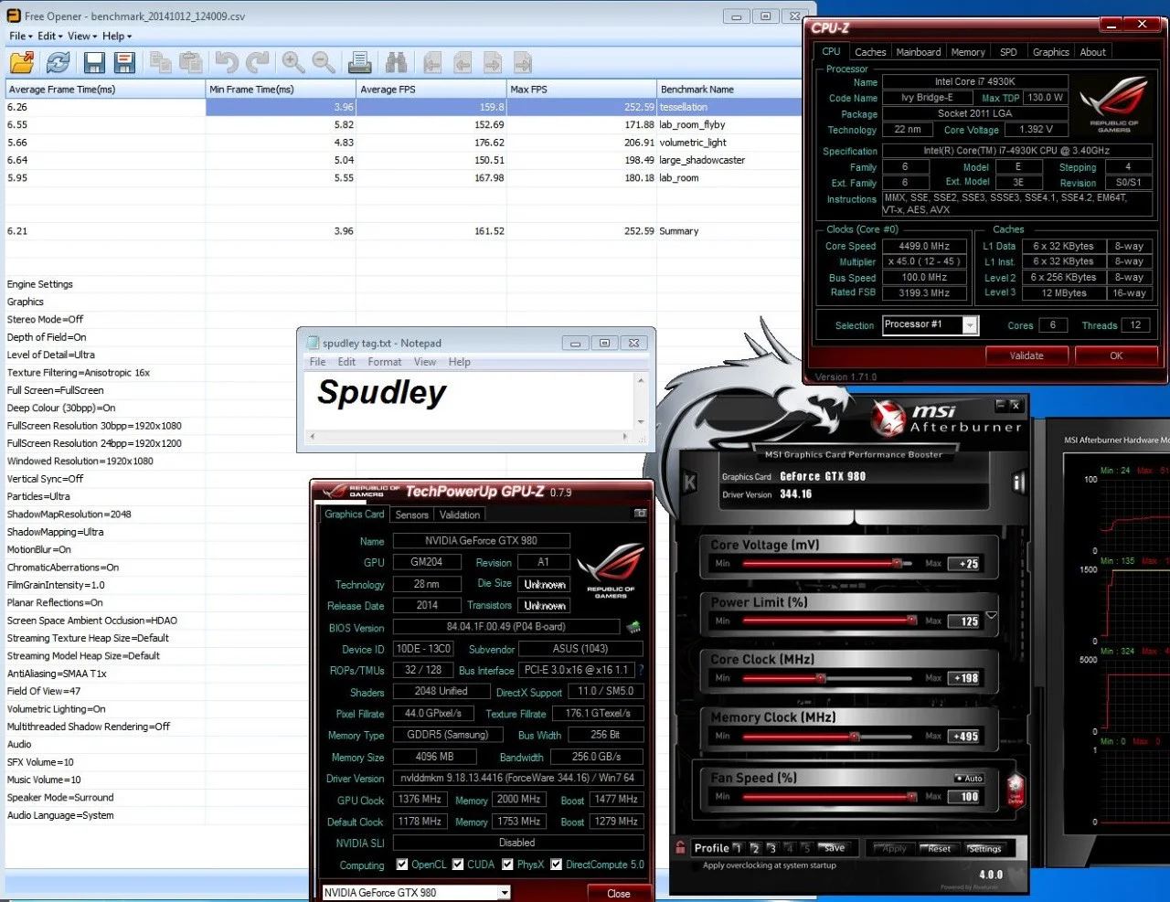
Task: Click the Redo arrow icon
Action: [258, 62]
